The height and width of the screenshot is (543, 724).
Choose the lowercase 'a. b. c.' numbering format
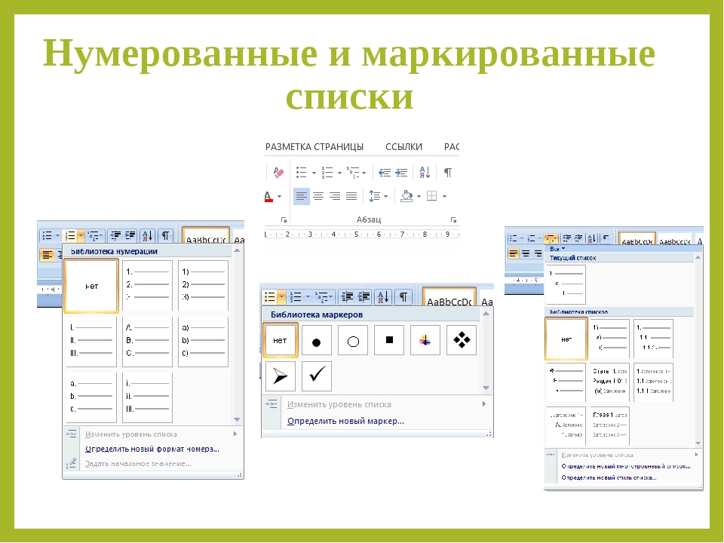[91, 397]
